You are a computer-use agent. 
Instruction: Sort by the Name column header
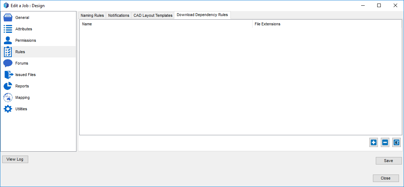(166, 24)
